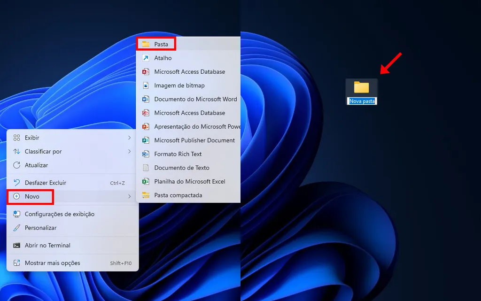Viewport: 481px width, 301px height.
Task: Click the bitmap icon for Imagem de bitmap
Action: (146, 85)
